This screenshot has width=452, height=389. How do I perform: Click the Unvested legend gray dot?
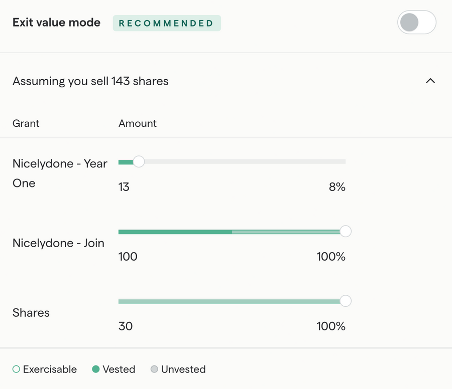click(x=154, y=369)
